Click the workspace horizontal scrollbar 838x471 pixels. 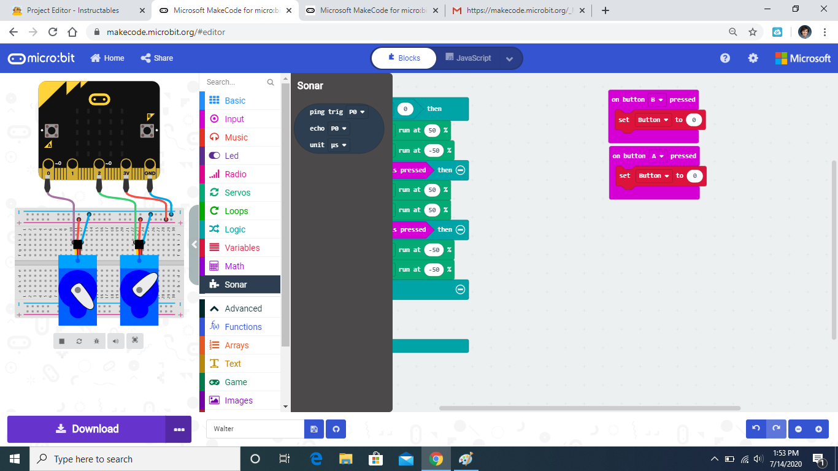[590, 408]
